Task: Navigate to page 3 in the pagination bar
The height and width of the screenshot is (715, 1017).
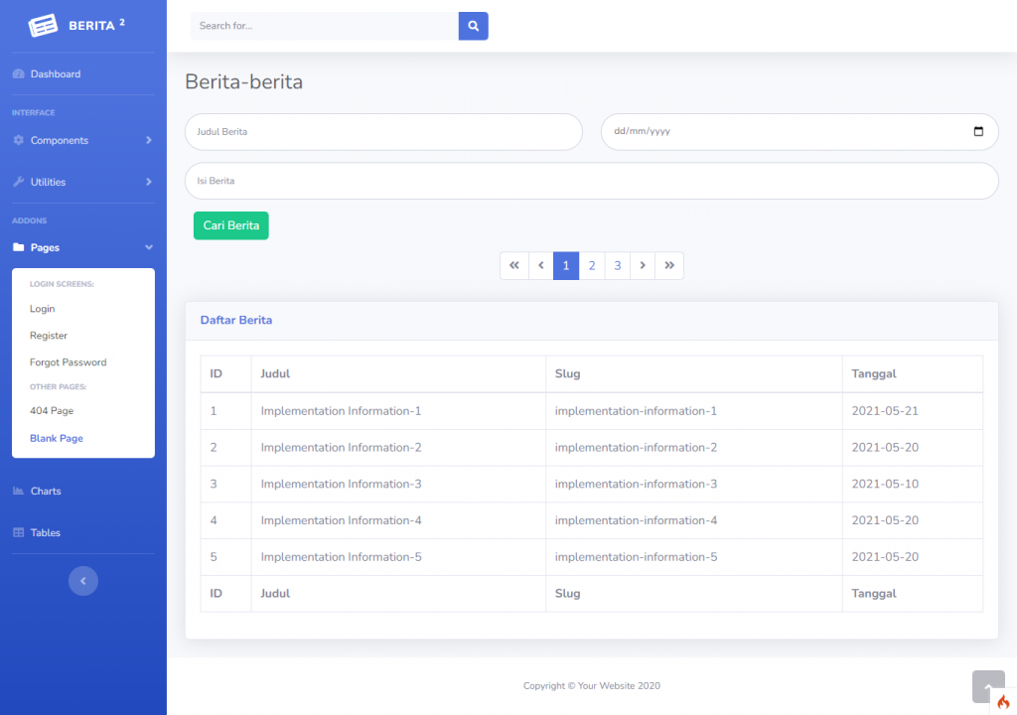Action: pos(617,265)
